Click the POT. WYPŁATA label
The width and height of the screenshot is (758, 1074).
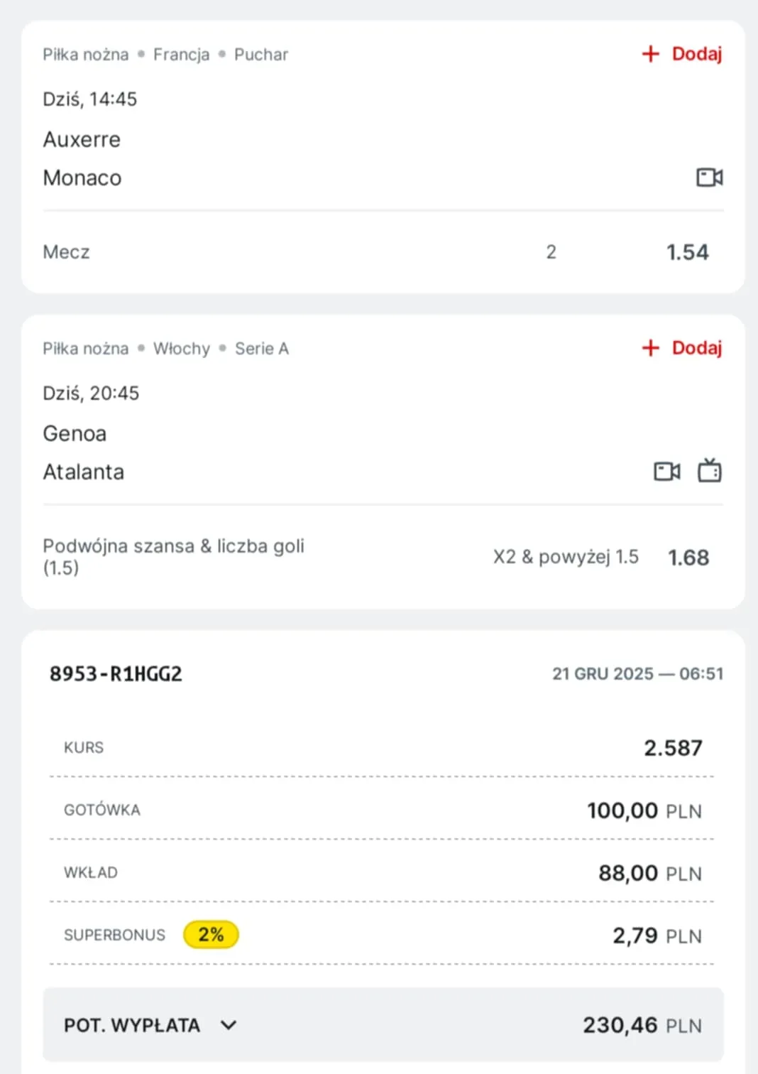(132, 1025)
